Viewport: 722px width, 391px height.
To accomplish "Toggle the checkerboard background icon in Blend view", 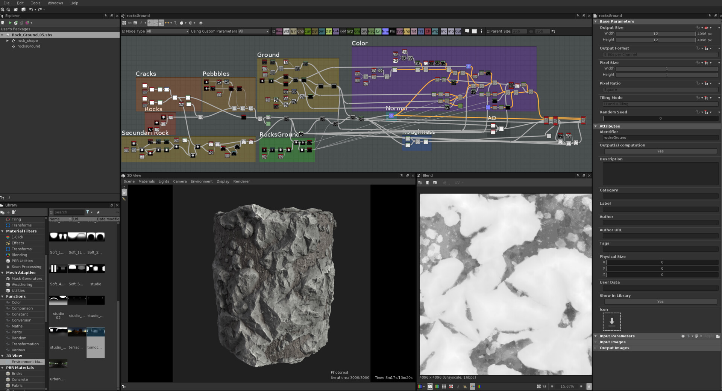I will pos(430,386).
